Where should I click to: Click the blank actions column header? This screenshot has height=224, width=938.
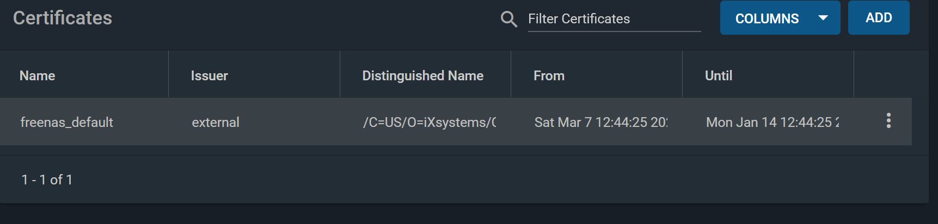[x=891, y=74]
